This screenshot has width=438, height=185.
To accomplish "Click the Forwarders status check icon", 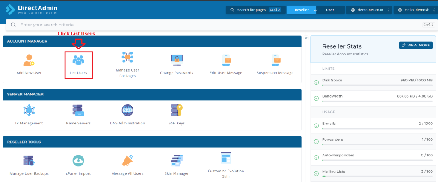I will [316, 142].
